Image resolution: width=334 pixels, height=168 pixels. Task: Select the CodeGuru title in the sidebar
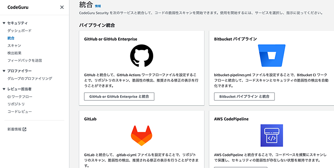coord(18,7)
